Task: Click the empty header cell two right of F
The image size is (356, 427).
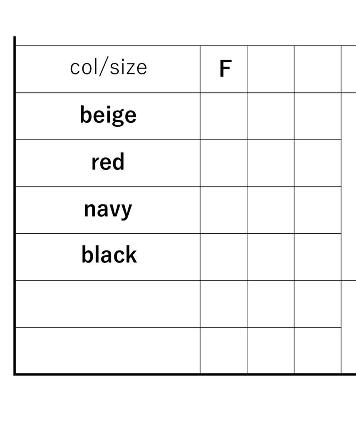Action: 317,69
